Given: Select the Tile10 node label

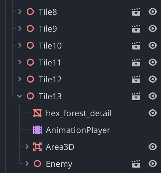Looking at the screenshot, I should point(50,46).
